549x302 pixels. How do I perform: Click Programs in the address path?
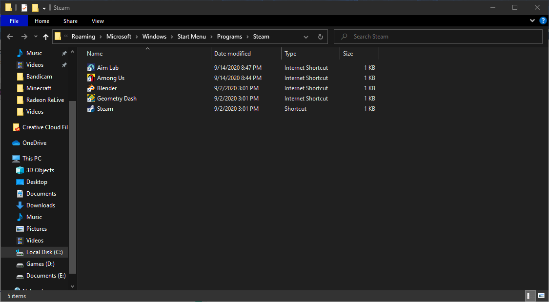point(229,37)
